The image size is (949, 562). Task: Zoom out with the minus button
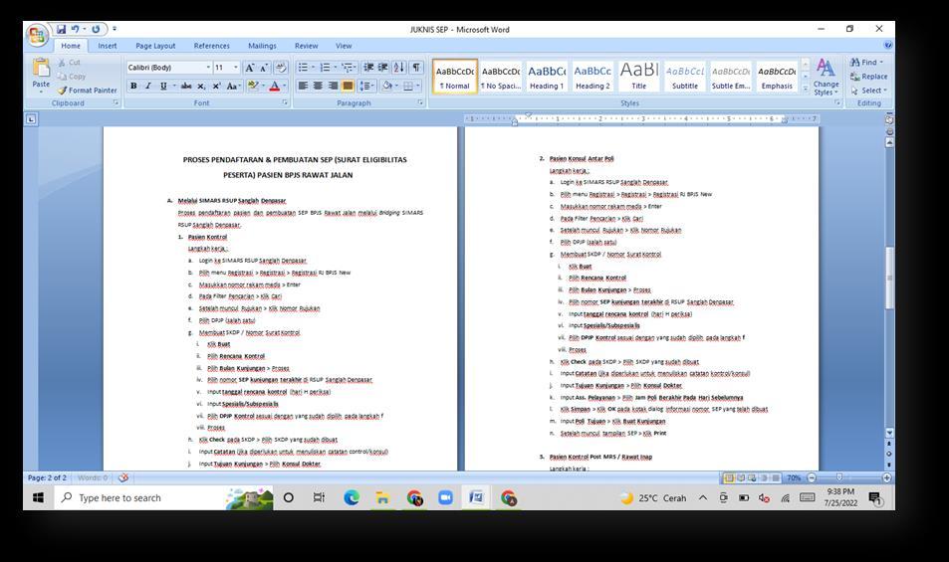[812, 477]
